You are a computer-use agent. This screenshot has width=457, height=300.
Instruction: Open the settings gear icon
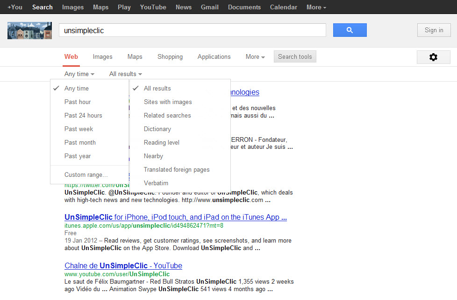coord(433,57)
